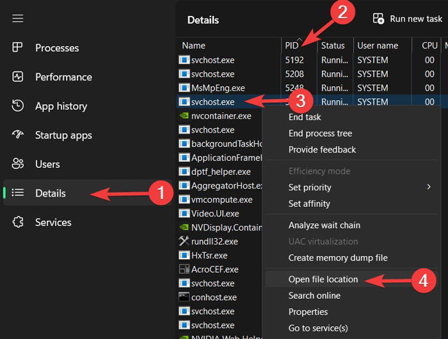Image resolution: width=448 pixels, height=339 pixels.
Task: Select the App history clock icon
Action: click(17, 106)
